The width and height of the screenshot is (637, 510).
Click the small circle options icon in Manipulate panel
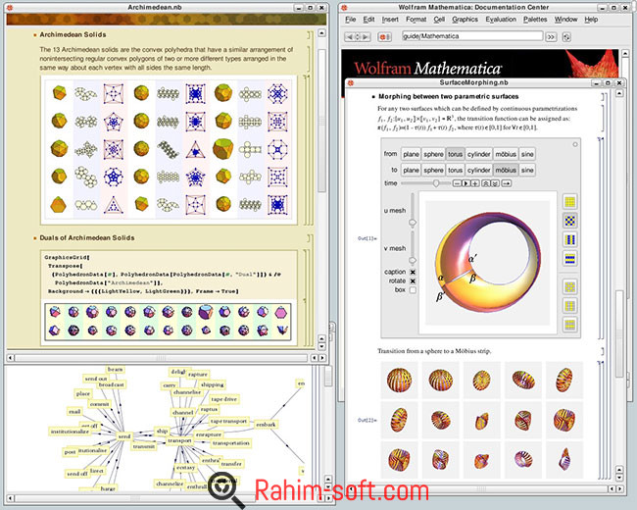coord(575,144)
